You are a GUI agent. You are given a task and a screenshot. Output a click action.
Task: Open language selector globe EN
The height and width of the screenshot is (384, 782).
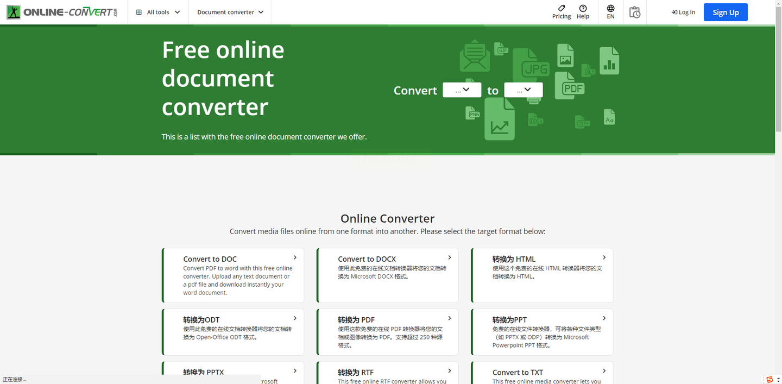(x=610, y=12)
